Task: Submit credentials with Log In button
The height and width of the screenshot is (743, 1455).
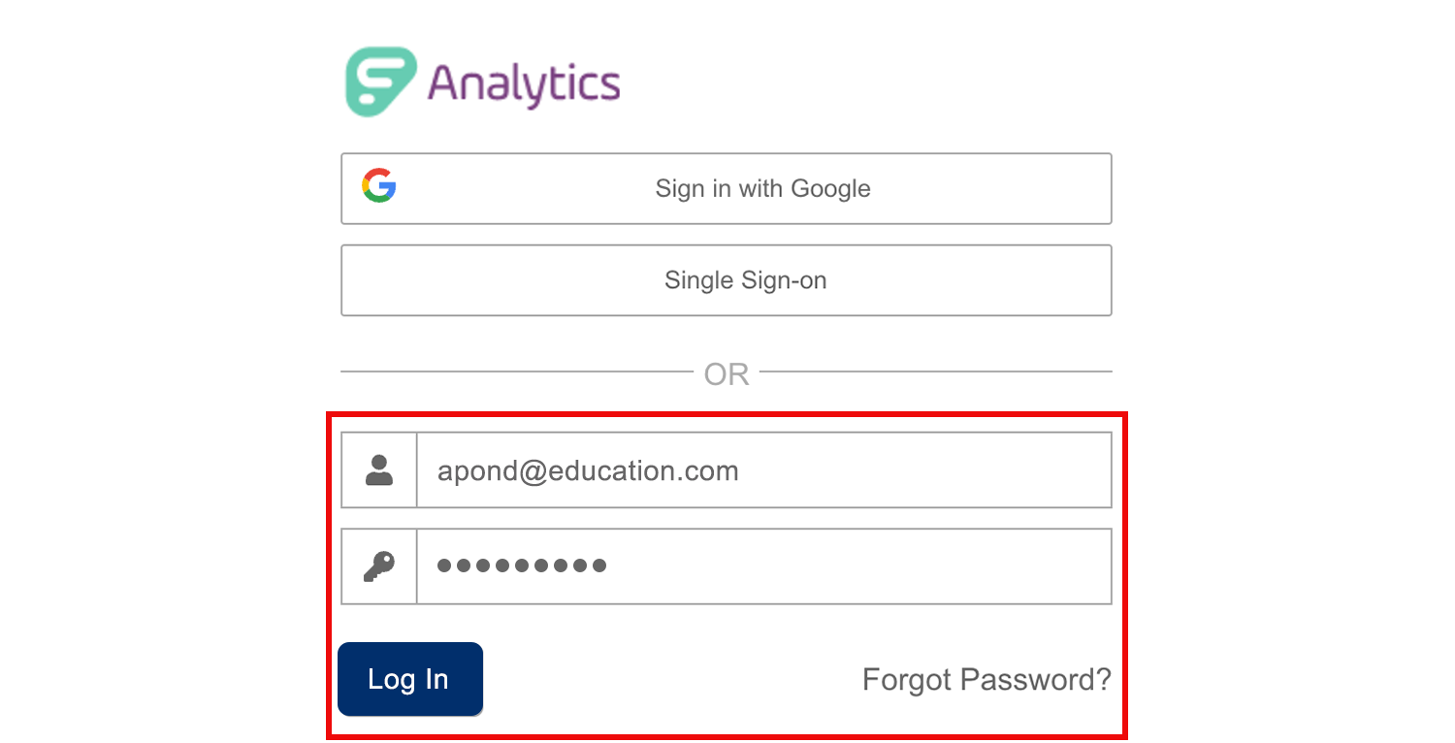Action: coord(410,679)
